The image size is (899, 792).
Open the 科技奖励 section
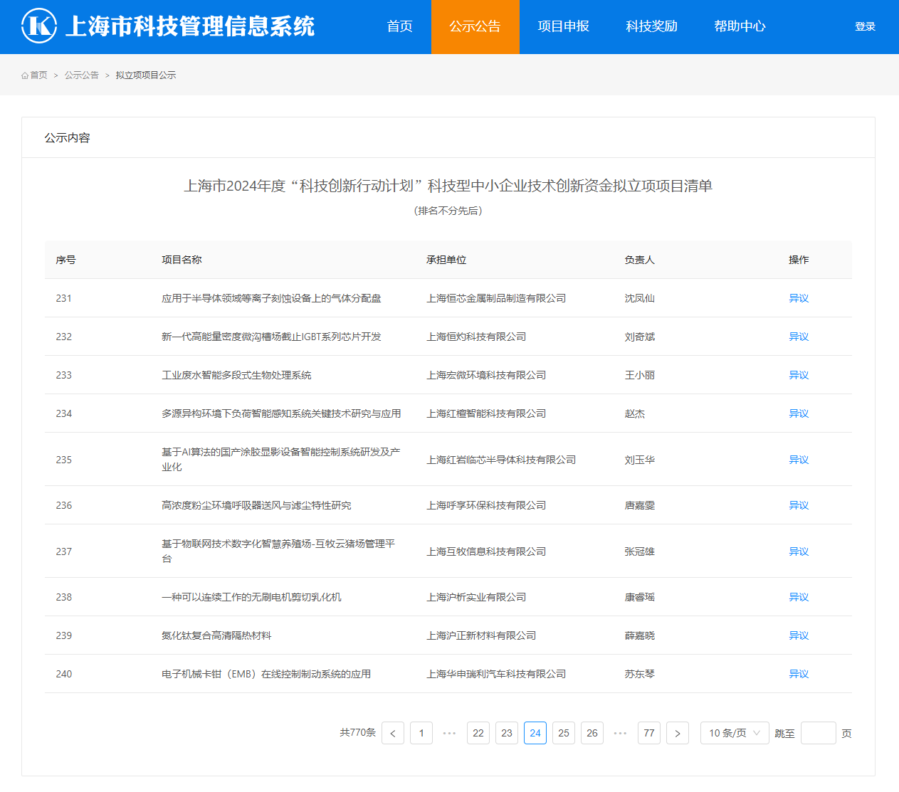click(651, 26)
